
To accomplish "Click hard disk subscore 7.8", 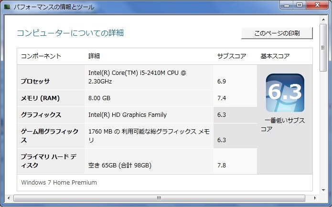I will tap(222, 165).
